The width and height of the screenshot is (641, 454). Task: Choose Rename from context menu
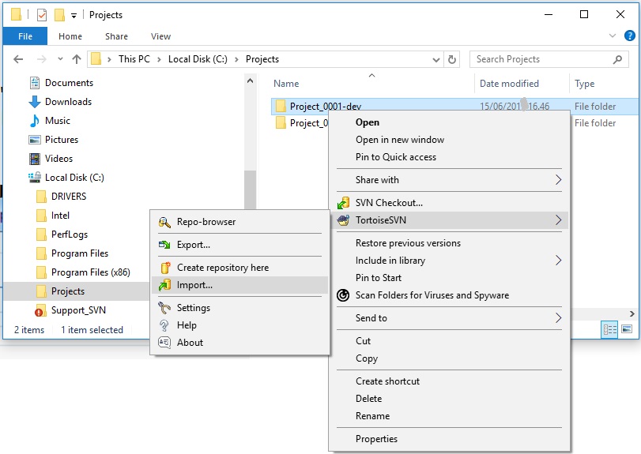(449, 416)
